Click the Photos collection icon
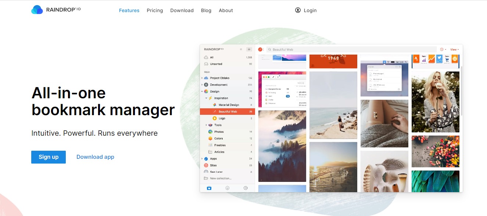Screen dimensions: 487x216 tap(211, 132)
